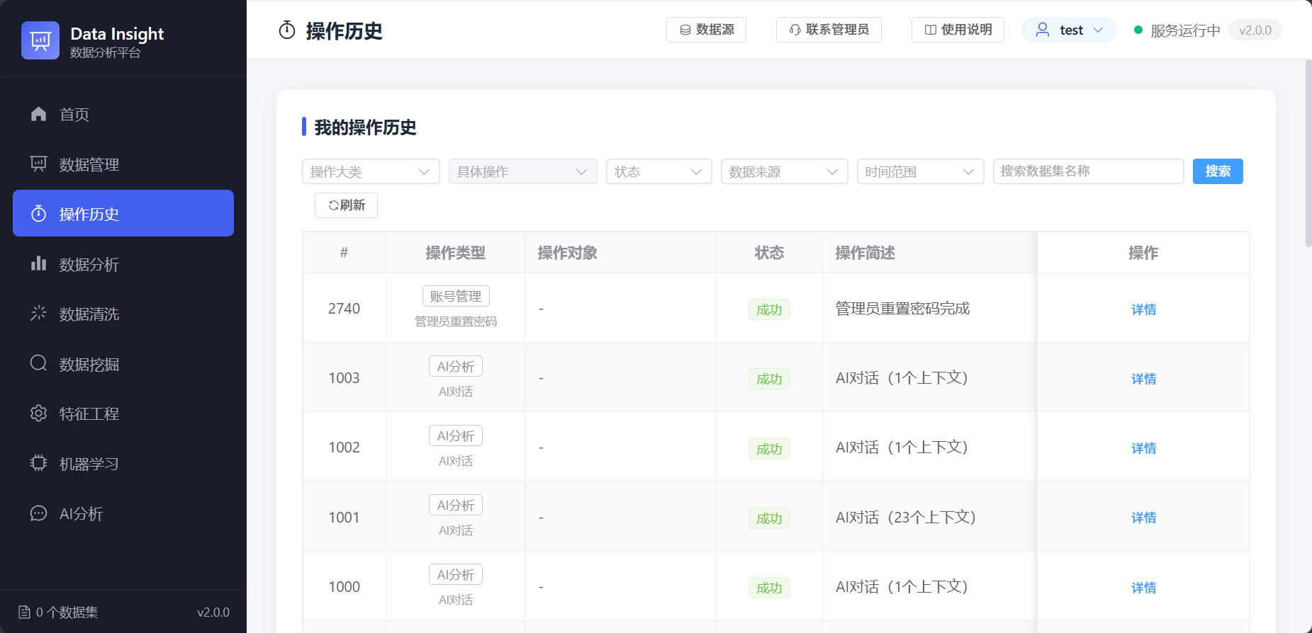Click the chip icon beside 机器学习
This screenshot has height=633, width=1312.
tap(39, 463)
